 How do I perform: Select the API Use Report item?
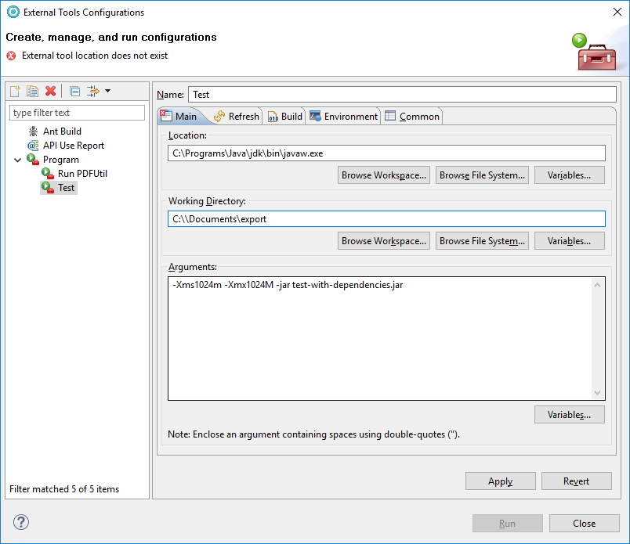[73, 146]
